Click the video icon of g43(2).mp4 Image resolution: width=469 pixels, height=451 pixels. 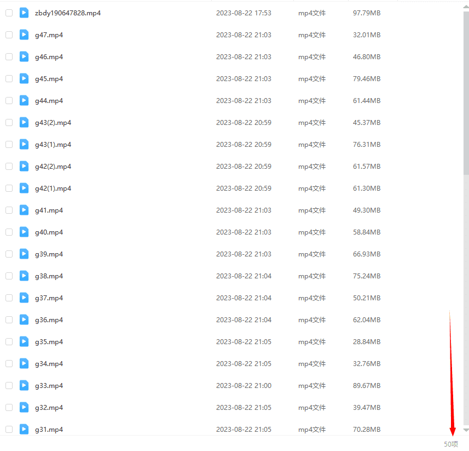tap(24, 122)
